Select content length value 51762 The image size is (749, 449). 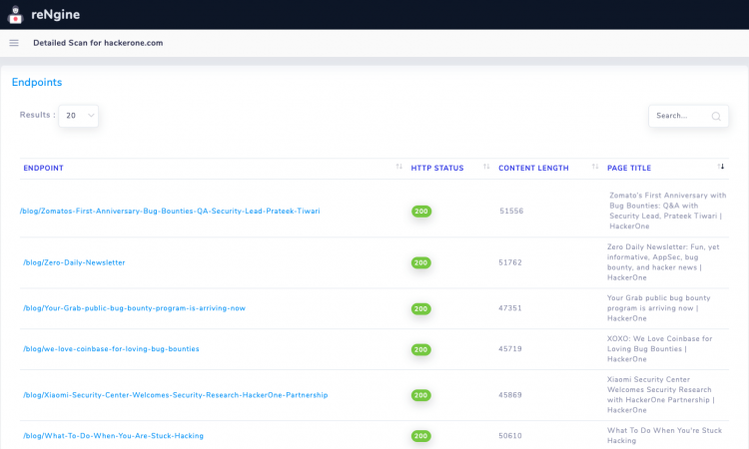(x=510, y=262)
